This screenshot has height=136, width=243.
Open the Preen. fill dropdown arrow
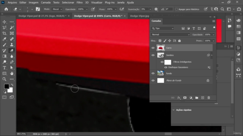[213, 41]
